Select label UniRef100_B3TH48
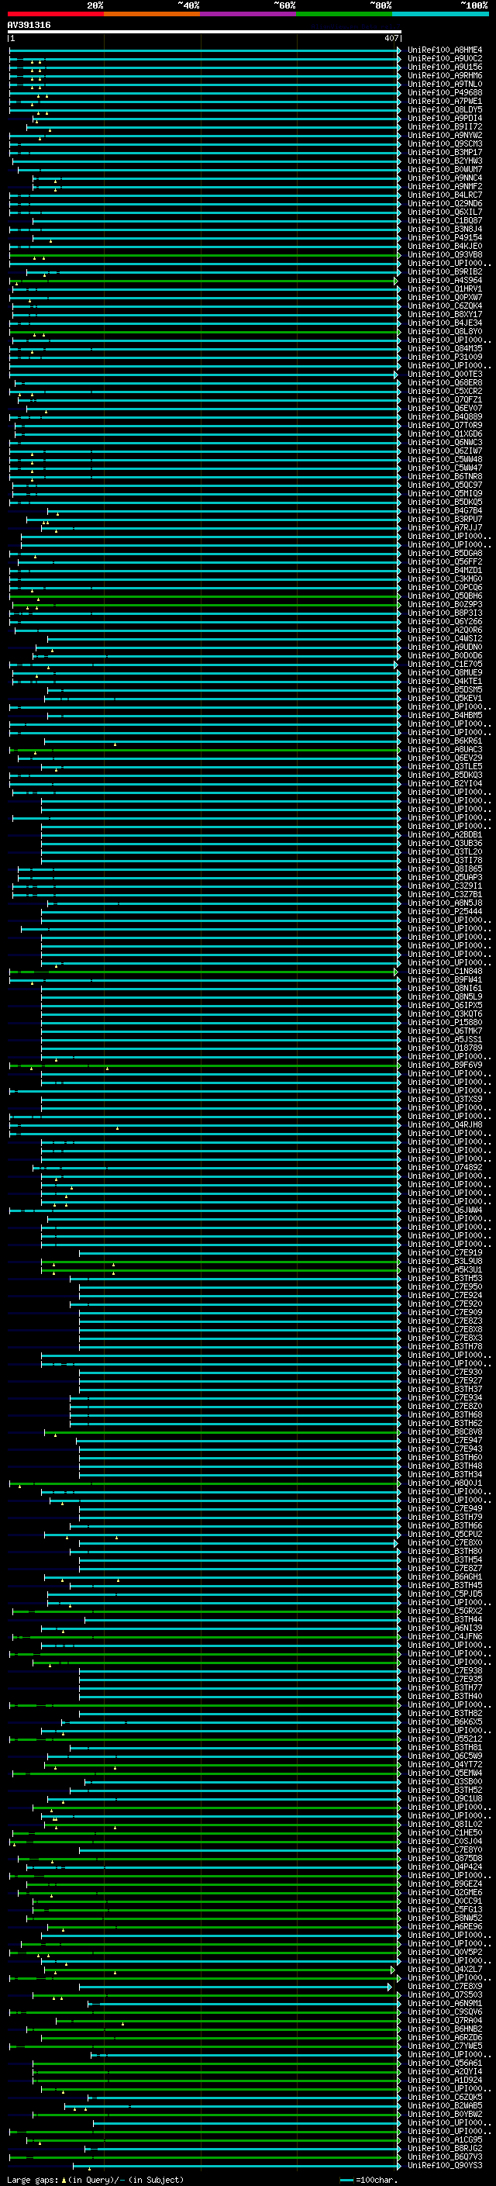The width and height of the screenshot is (496, 2186). (x=445, y=1466)
